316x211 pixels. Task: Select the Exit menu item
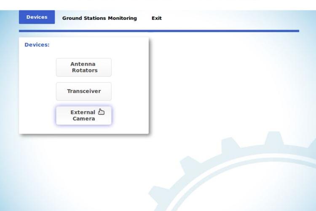pyautogui.click(x=157, y=18)
